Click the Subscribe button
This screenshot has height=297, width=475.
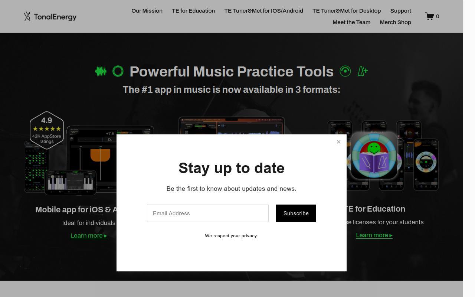point(296,213)
